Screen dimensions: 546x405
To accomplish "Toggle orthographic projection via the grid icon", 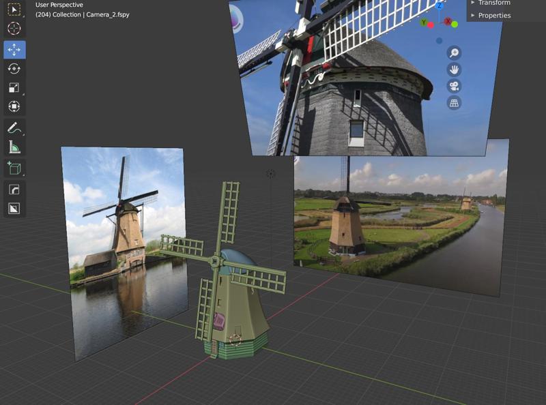I will pyautogui.click(x=454, y=102).
